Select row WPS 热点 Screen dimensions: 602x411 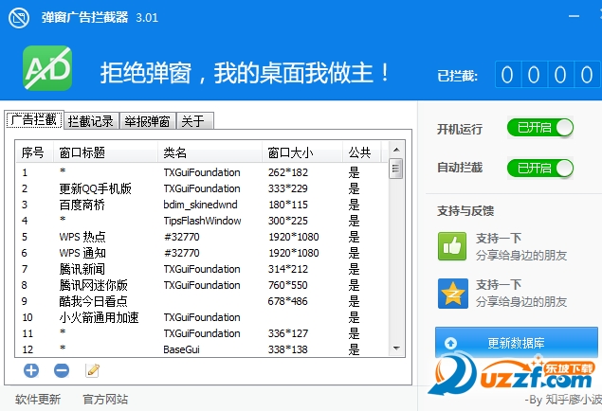[x=202, y=237]
